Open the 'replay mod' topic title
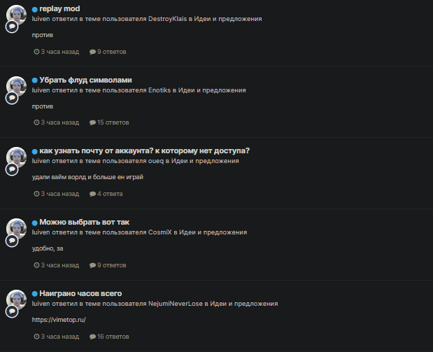 (59, 9)
